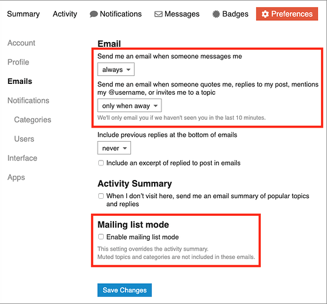
Task: Click the Save Changes button
Action: click(124, 290)
